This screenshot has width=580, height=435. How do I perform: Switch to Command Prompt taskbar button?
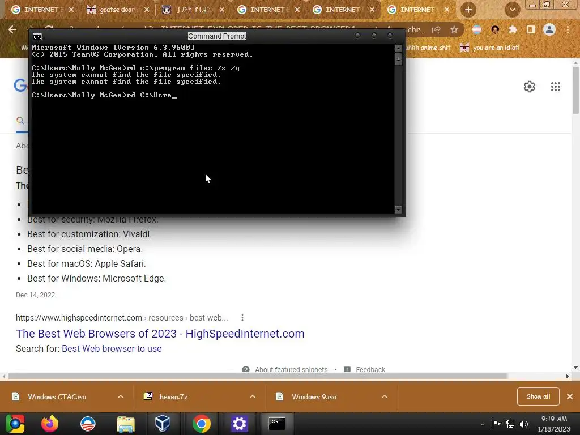point(276,424)
